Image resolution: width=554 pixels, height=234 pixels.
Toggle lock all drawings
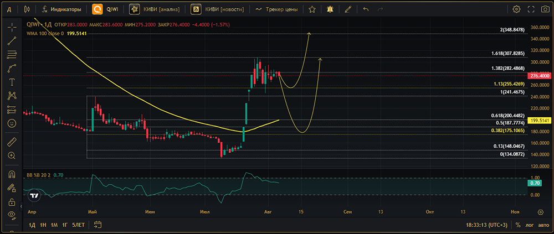12,201
